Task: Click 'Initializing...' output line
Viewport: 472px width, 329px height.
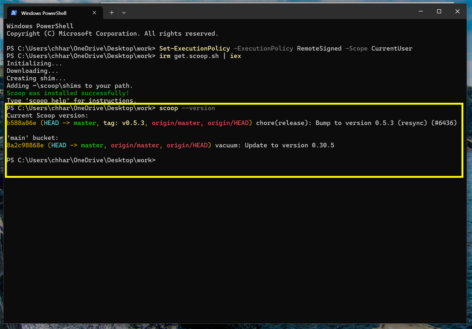Action: point(34,63)
